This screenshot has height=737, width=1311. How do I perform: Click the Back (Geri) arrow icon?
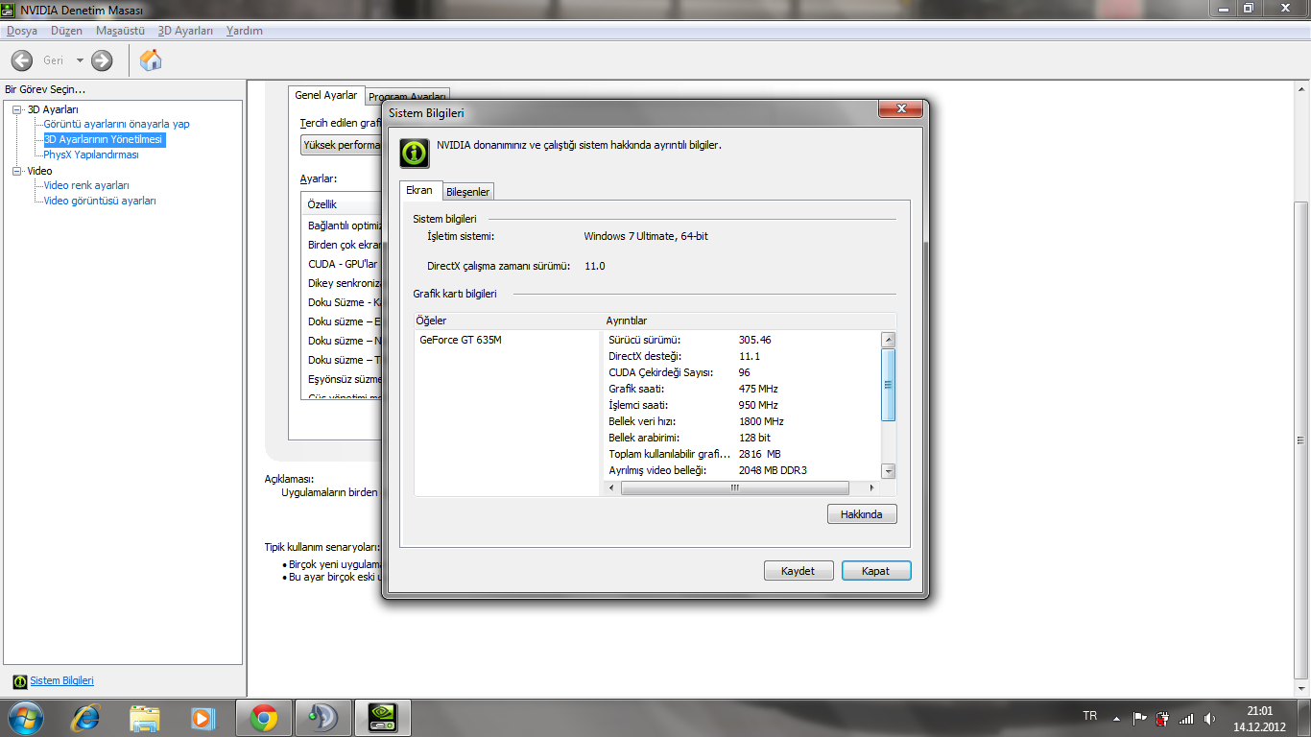[22, 60]
